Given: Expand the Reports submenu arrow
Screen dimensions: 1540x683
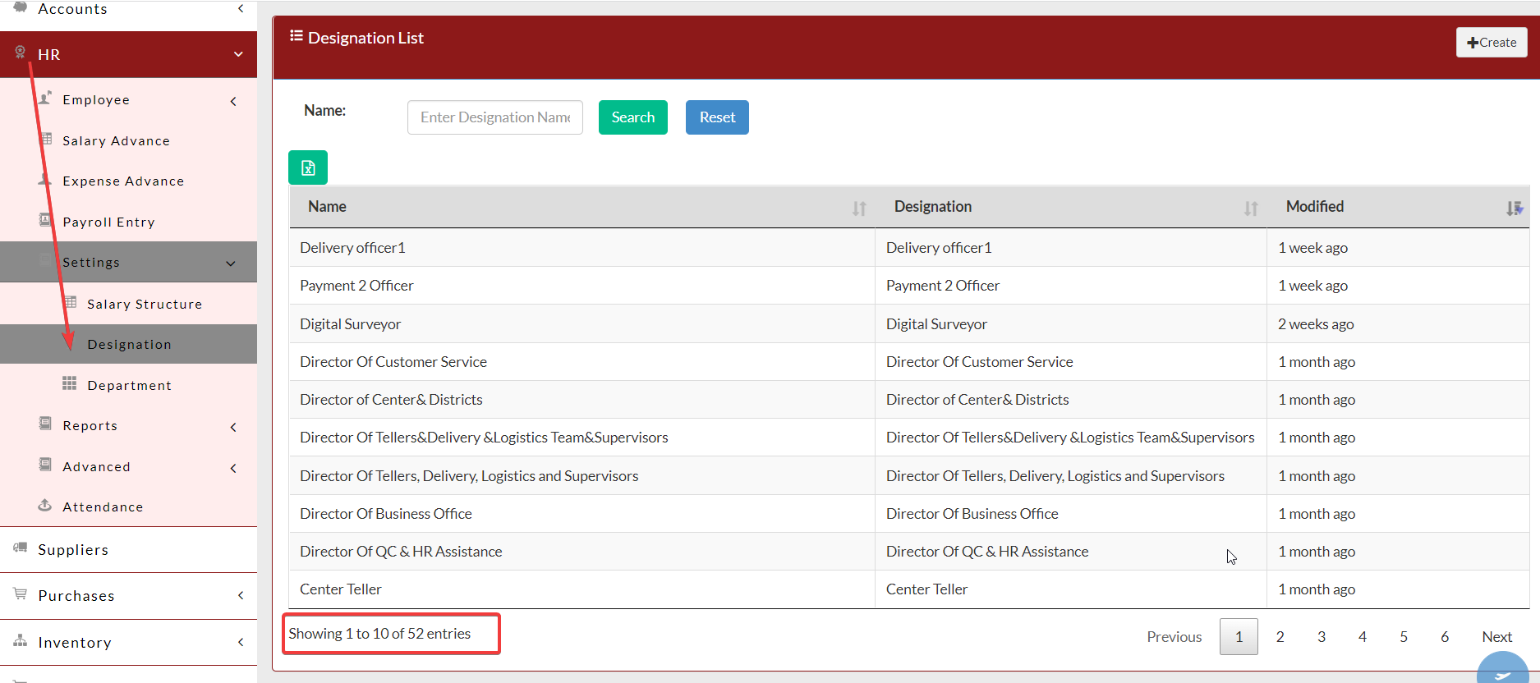Looking at the screenshot, I should click(234, 427).
